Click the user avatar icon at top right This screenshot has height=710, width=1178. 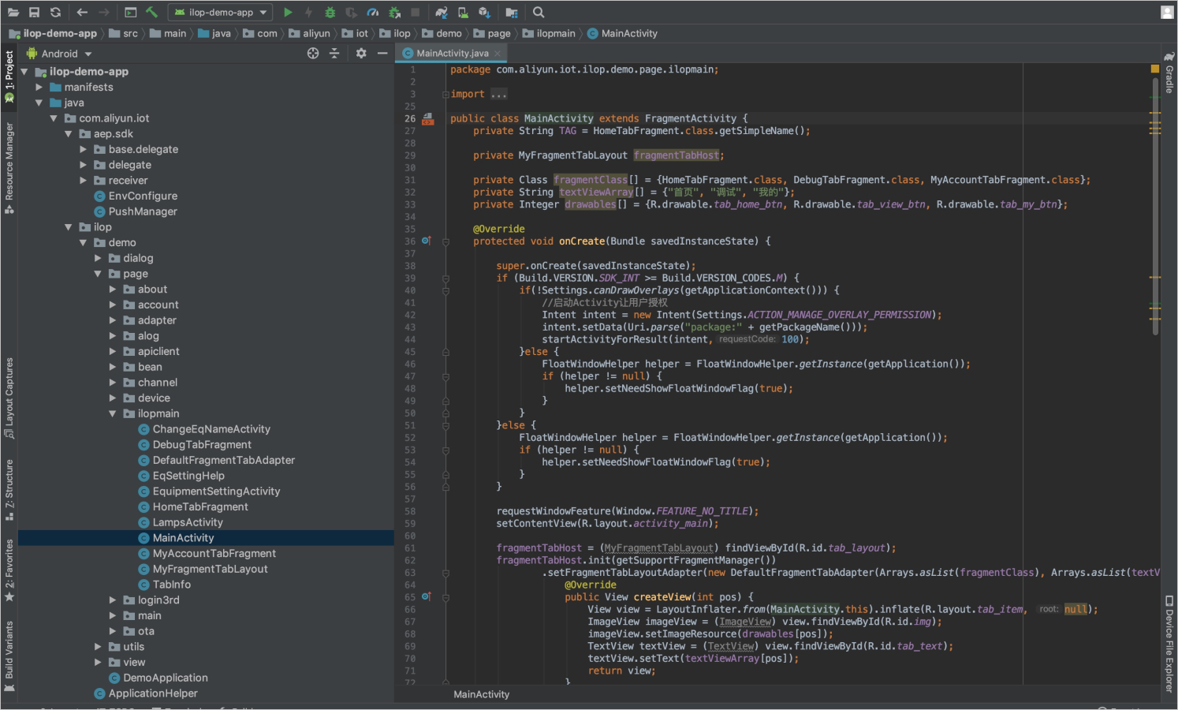(x=1167, y=12)
